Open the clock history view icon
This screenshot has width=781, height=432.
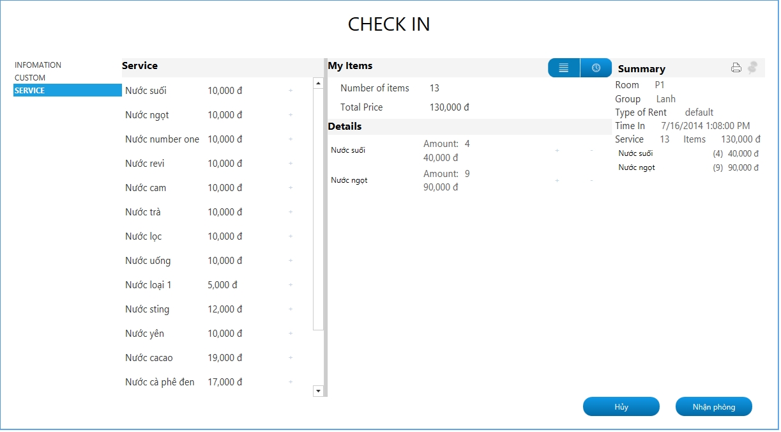596,68
